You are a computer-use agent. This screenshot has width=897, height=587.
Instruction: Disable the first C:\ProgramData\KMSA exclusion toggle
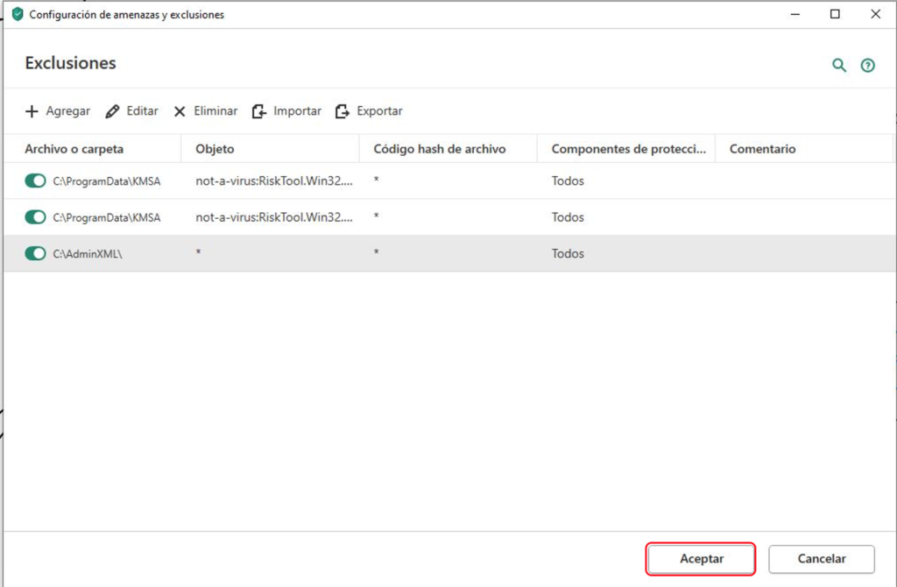[x=35, y=180]
